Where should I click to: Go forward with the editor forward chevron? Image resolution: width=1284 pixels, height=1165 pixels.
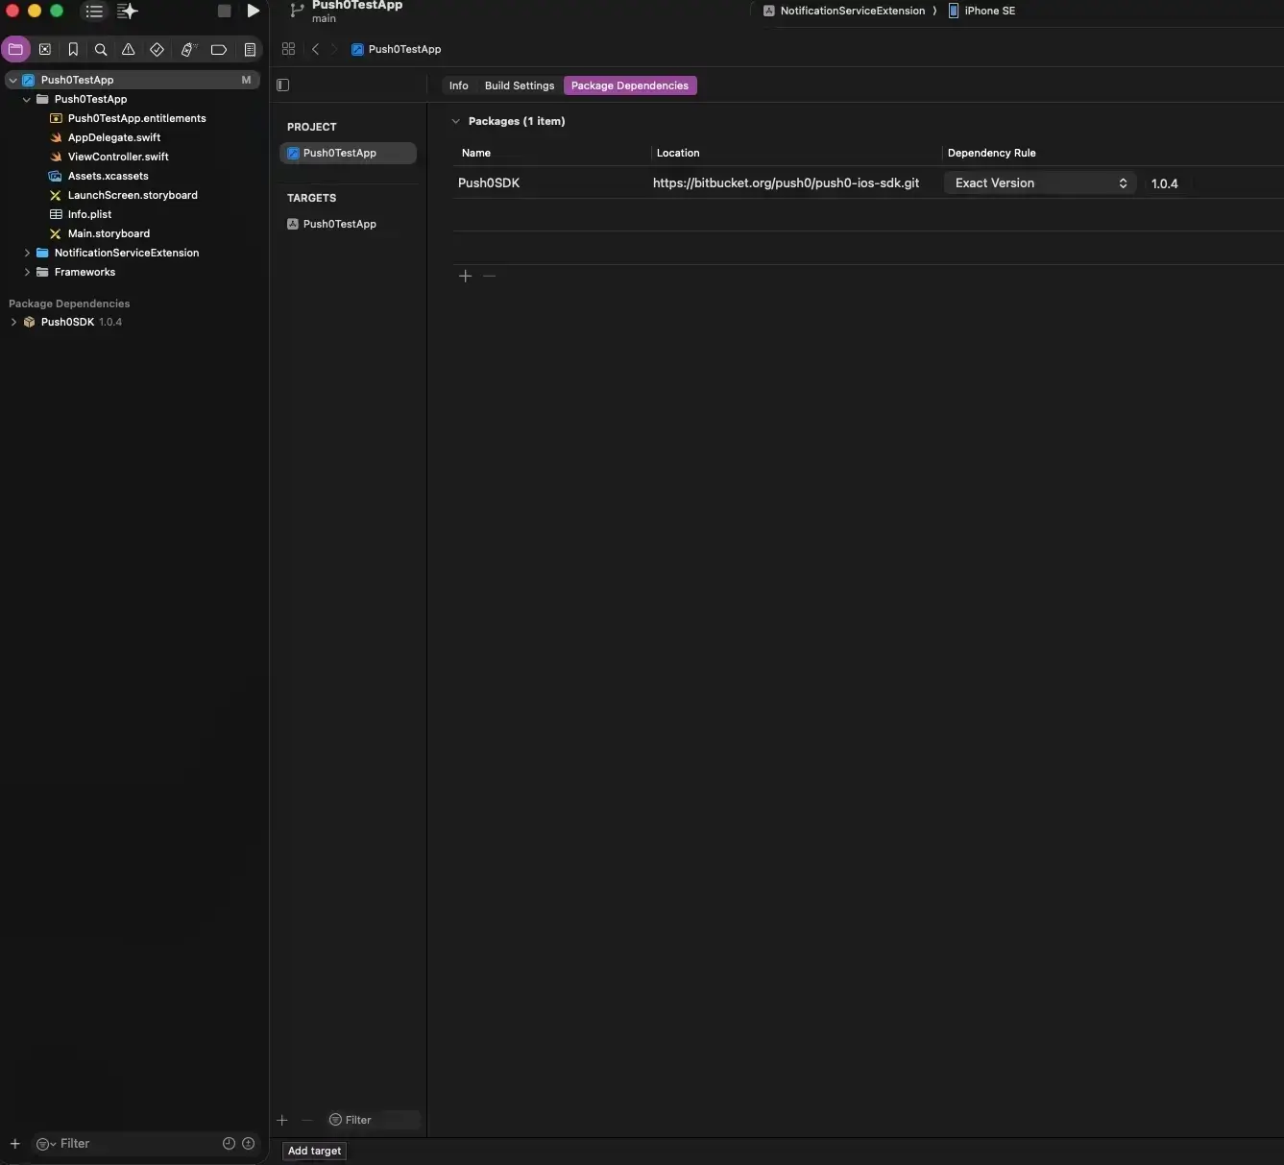[333, 49]
